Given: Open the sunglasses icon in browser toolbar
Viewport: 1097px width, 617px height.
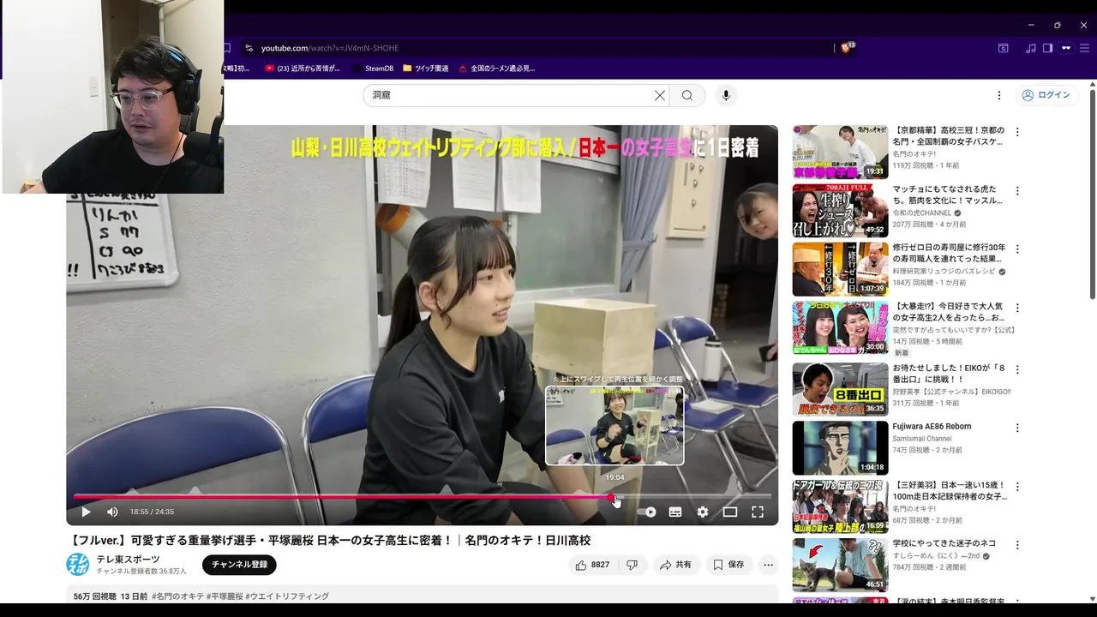Looking at the screenshot, I should coord(1066,48).
